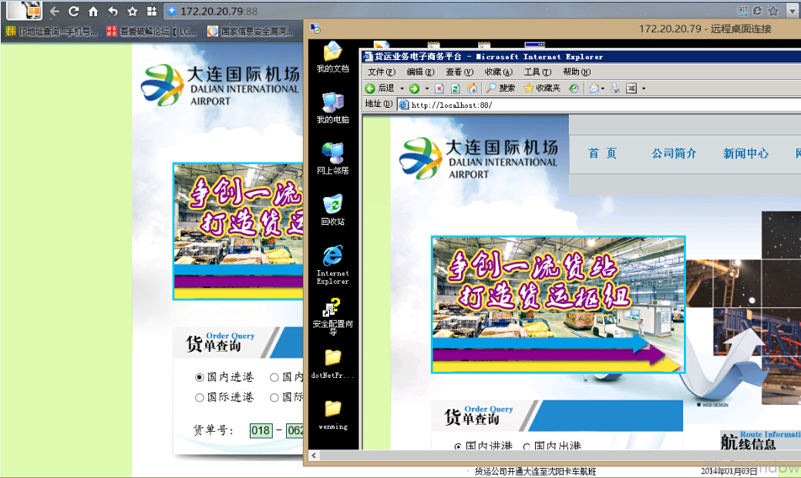This screenshot has width=801, height=478.
Task: Open 回收站 recycle bin icon
Action: point(332,210)
